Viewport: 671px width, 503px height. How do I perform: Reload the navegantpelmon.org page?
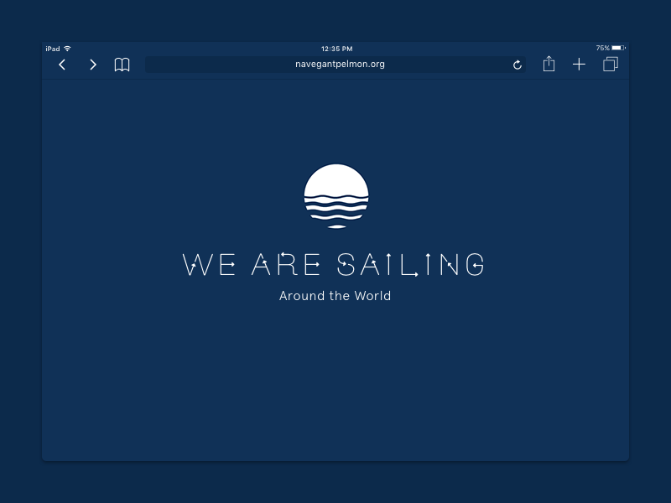518,64
